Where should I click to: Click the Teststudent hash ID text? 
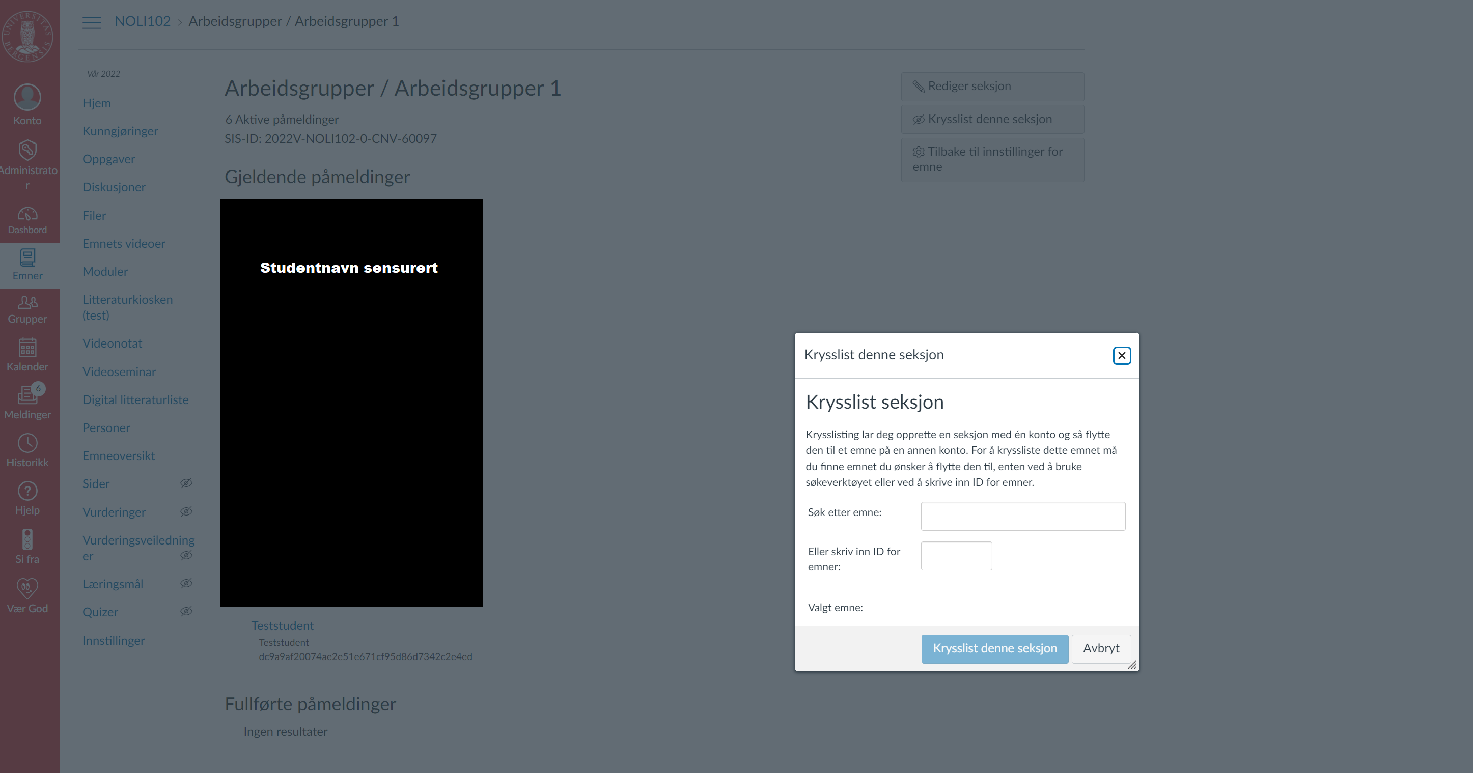(366, 656)
